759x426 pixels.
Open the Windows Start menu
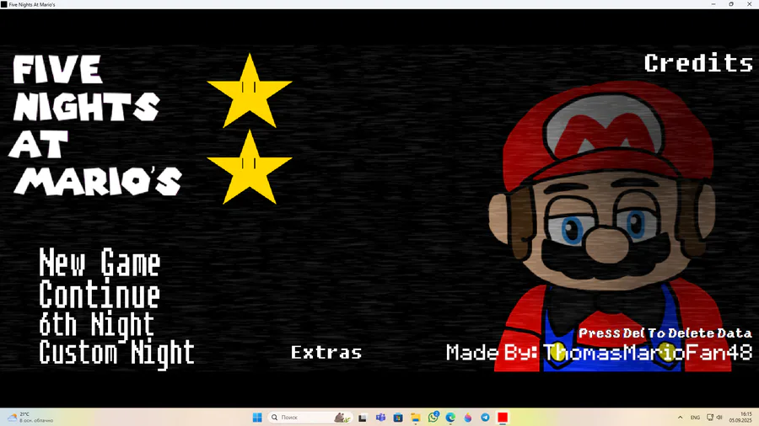pyautogui.click(x=257, y=418)
